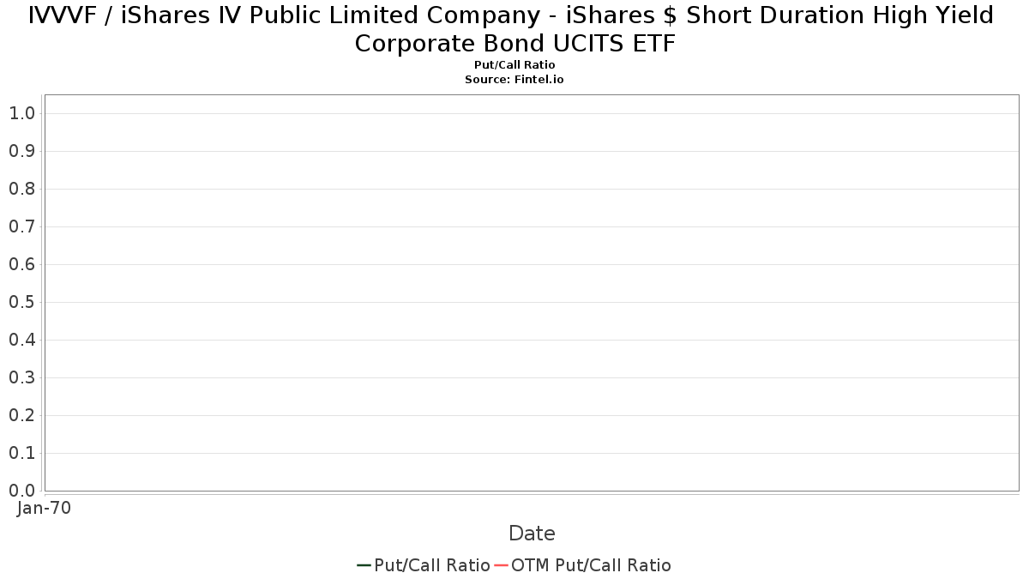Click the 0.1 y-axis tick label

(21, 453)
